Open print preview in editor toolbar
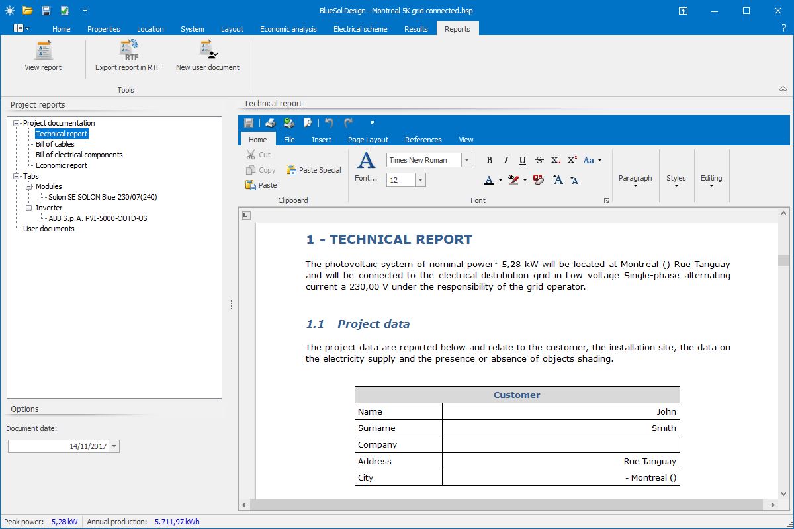Screen dimensions: 794x529 pos(308,122)
